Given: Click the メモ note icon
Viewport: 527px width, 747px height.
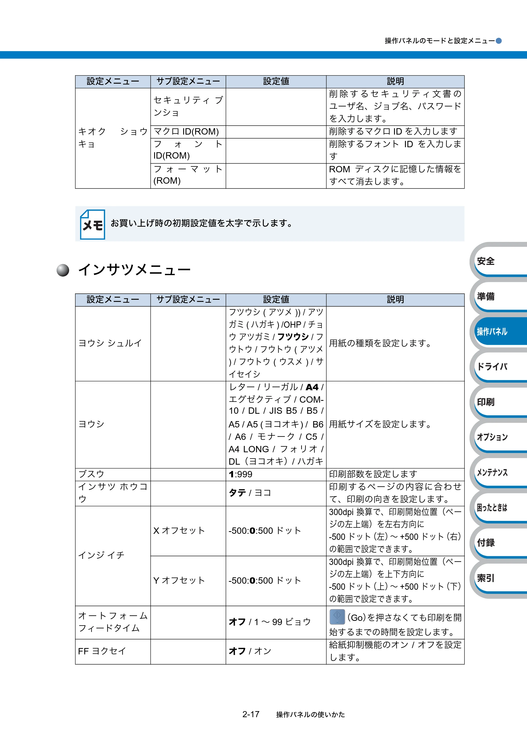Looking at the screenshot, I should point(92,225).
